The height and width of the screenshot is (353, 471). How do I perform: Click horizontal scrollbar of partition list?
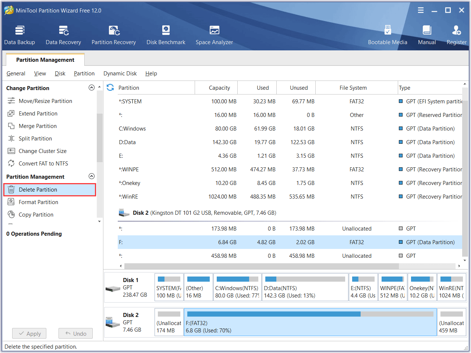[262, 266]
